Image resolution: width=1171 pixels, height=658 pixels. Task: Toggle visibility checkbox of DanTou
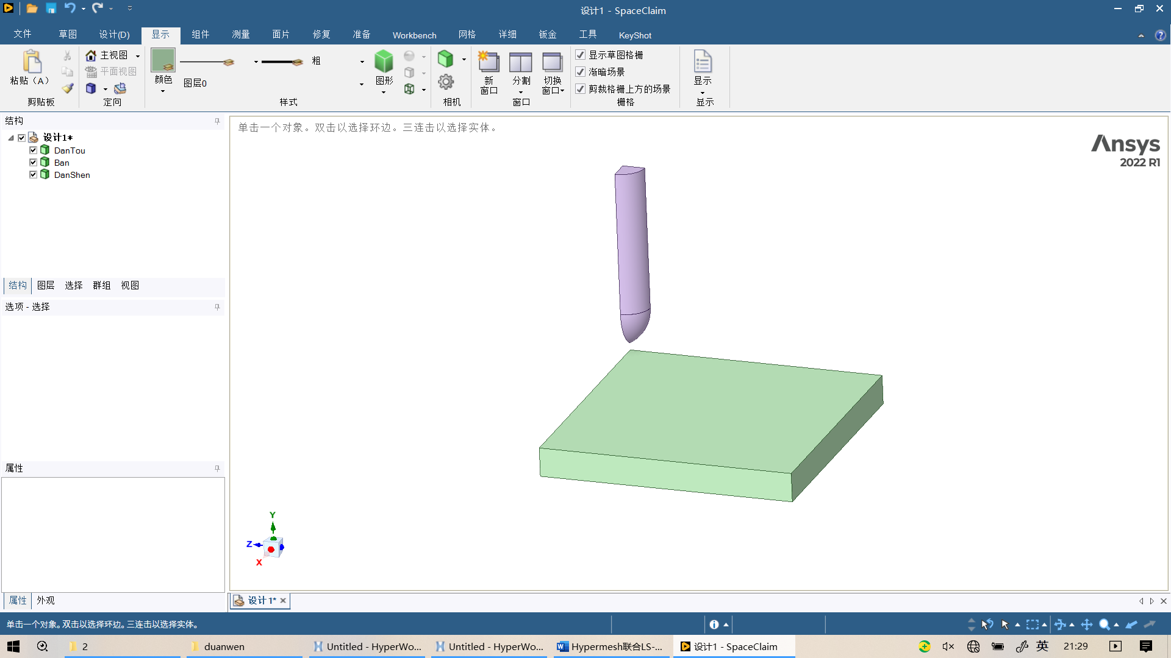click(x=34, y=150)
